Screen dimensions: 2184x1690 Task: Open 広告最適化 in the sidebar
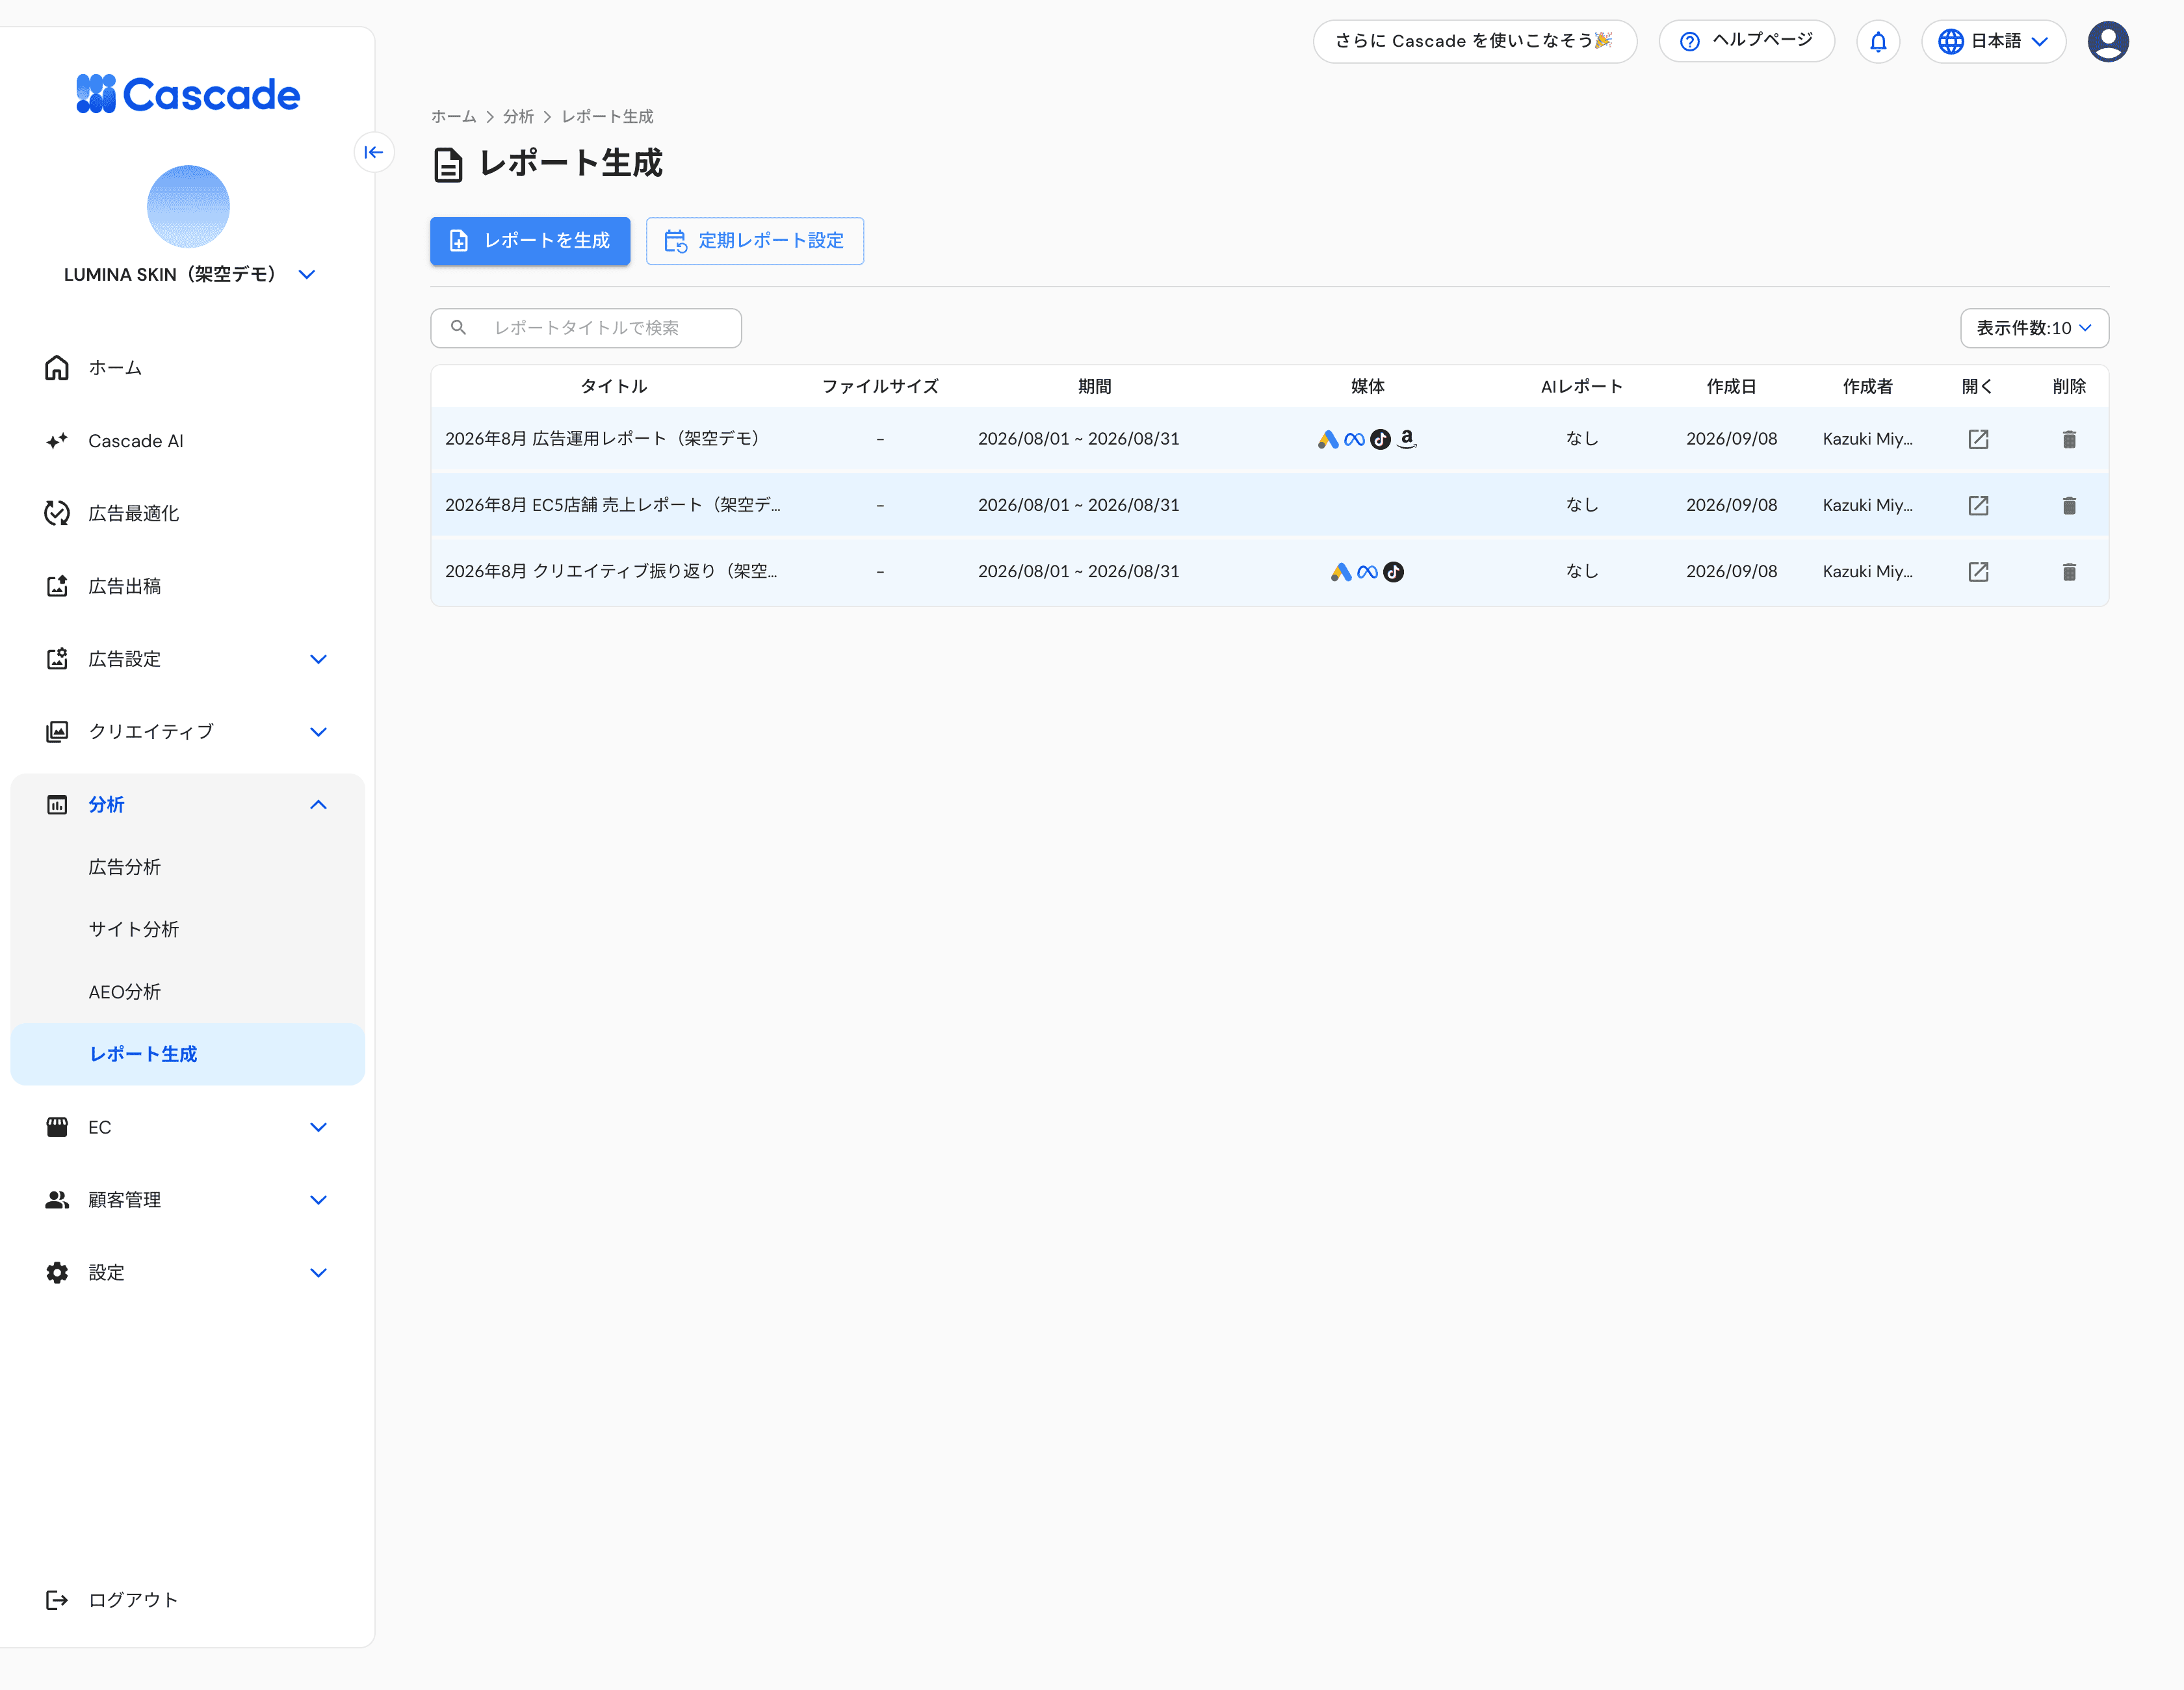pyautogui.click(x=187, y=513)
